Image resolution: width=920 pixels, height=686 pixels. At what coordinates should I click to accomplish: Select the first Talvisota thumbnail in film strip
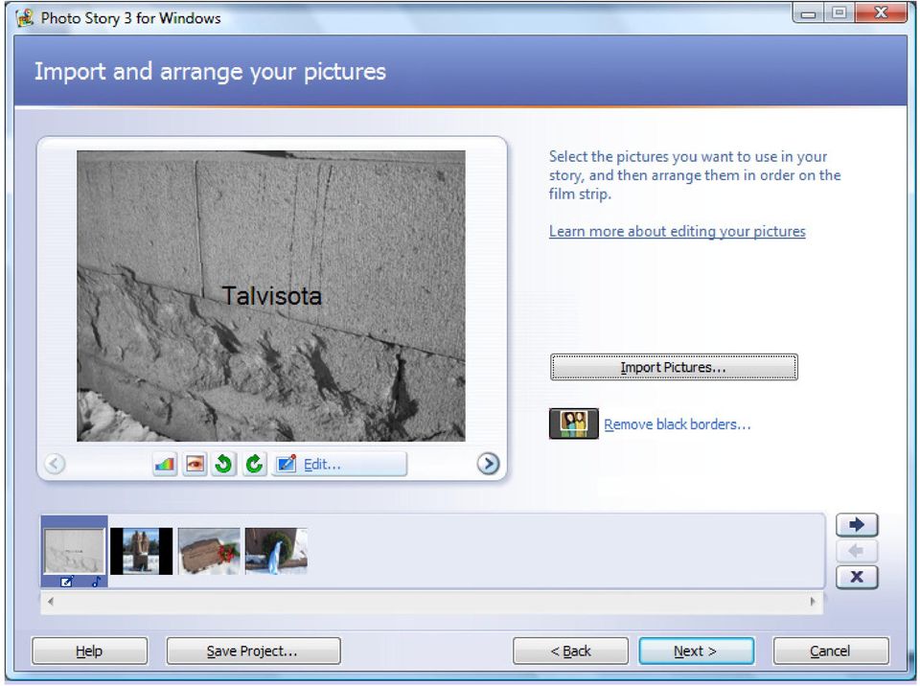click(x=75, y=551)
